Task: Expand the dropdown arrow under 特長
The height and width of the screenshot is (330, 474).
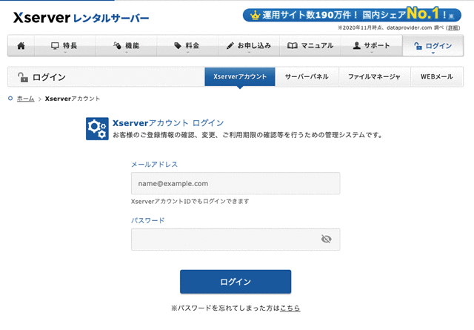Action: pyautogui.click(x=65, y=53)
